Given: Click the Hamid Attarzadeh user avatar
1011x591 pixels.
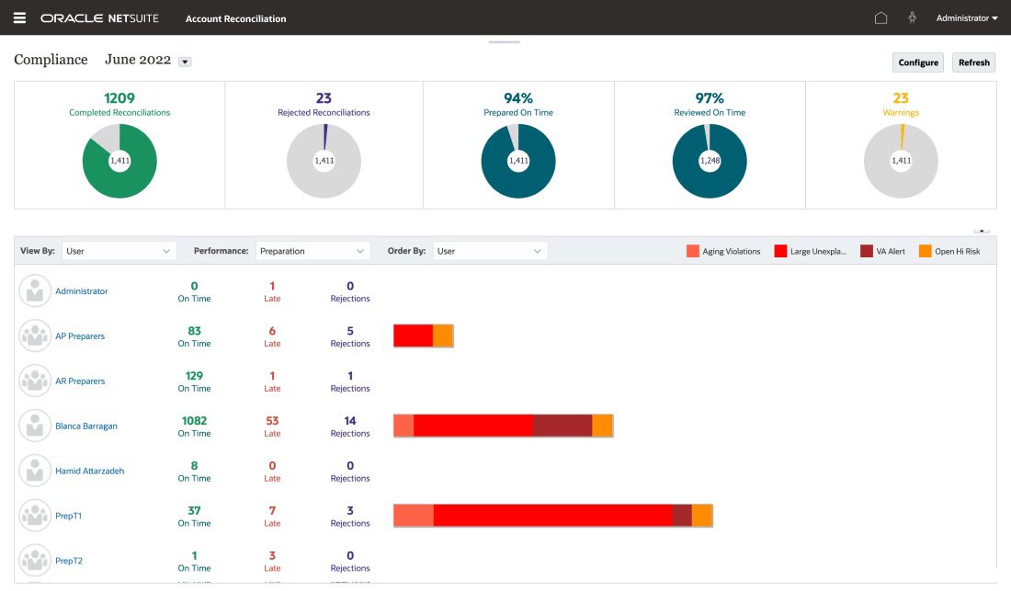Looking at the screenshot, I should tap(36, 470).
